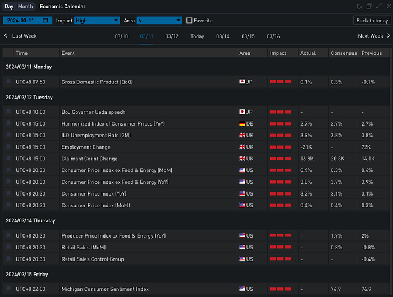The image size is (393, 297).
Task: Bookmark the Michigan Consumer Sentiment Index event
Action: pos(8,289)
